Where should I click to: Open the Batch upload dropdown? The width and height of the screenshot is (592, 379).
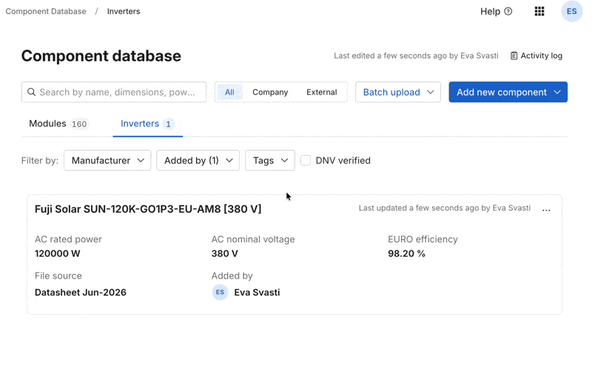(x=398, y=92)
